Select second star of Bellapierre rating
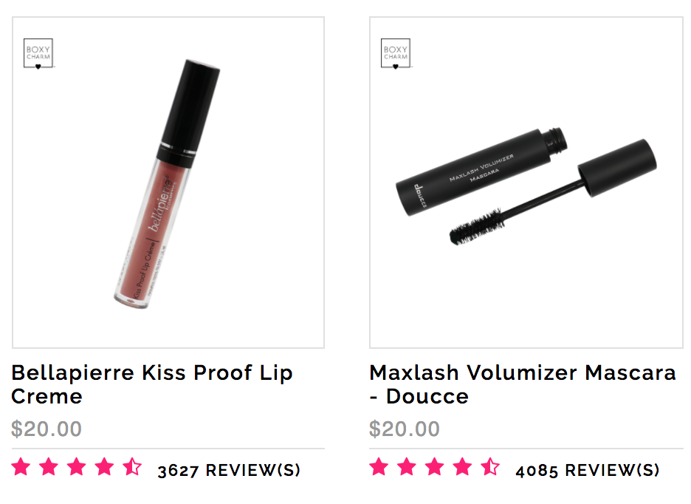 click(x=49, y=466)
